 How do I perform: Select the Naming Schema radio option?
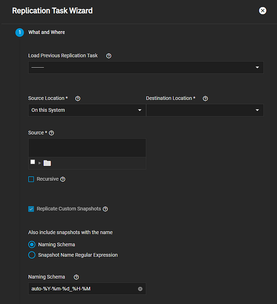(32, 244)
